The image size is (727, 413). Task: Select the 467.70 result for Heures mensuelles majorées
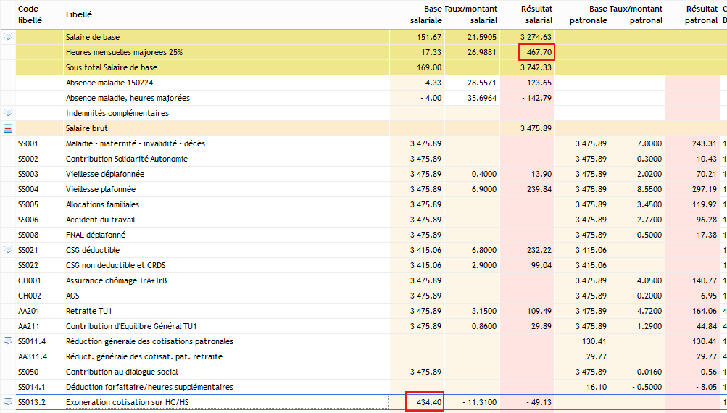click(x=536, y=52)
